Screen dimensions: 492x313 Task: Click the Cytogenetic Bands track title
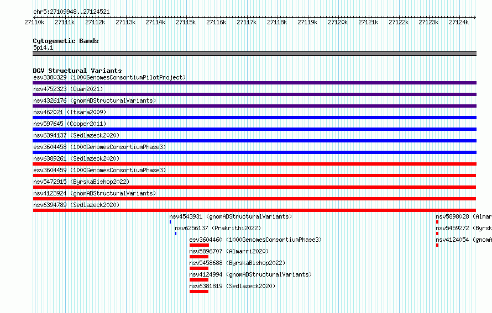[66, 41]
